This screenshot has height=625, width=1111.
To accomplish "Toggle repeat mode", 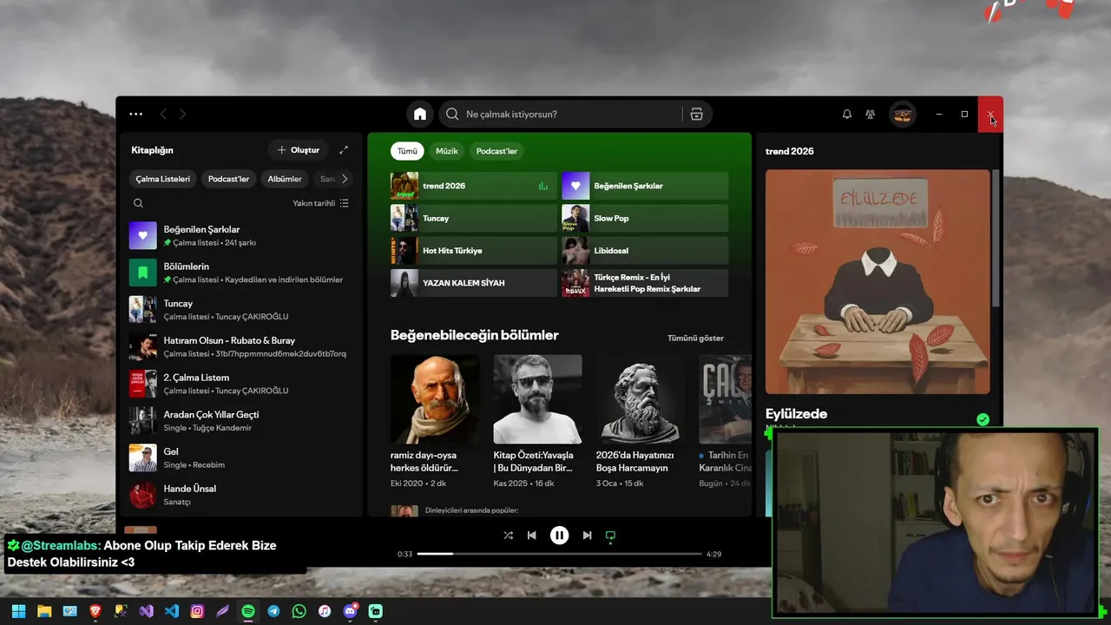I will (610, 536).
